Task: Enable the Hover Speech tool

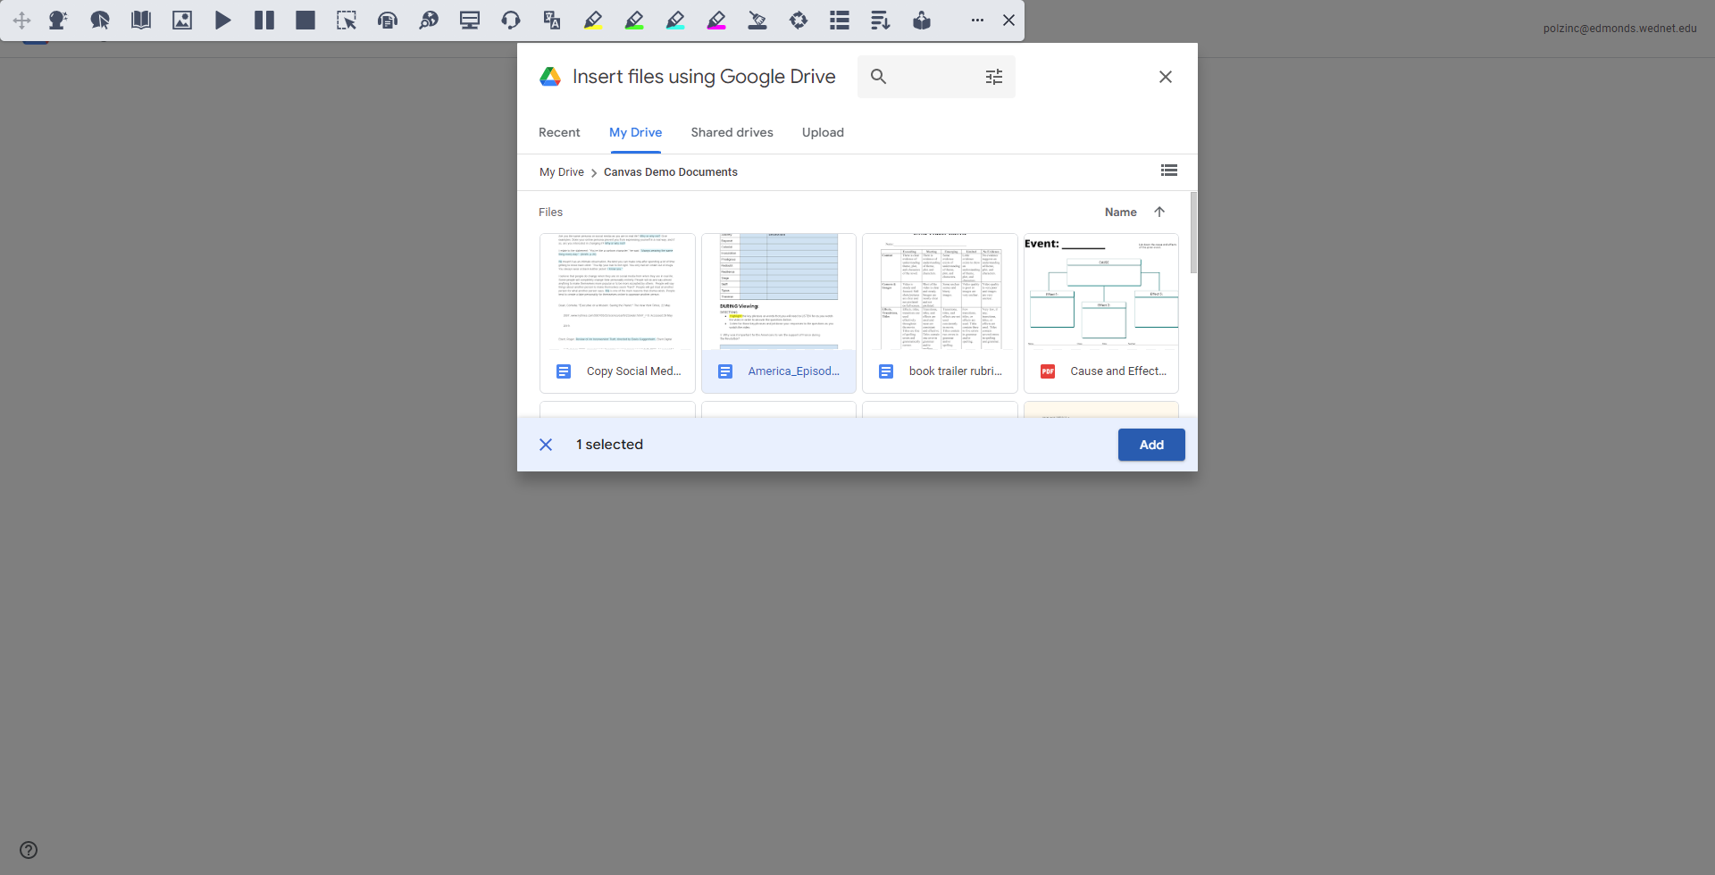Action: (100, 21)
